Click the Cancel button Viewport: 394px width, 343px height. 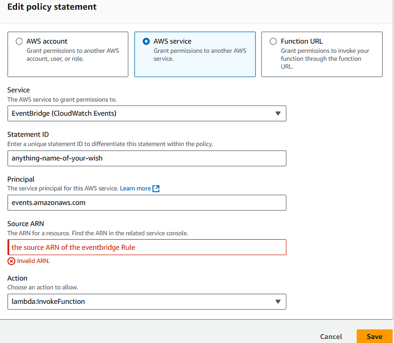[331, 336]
